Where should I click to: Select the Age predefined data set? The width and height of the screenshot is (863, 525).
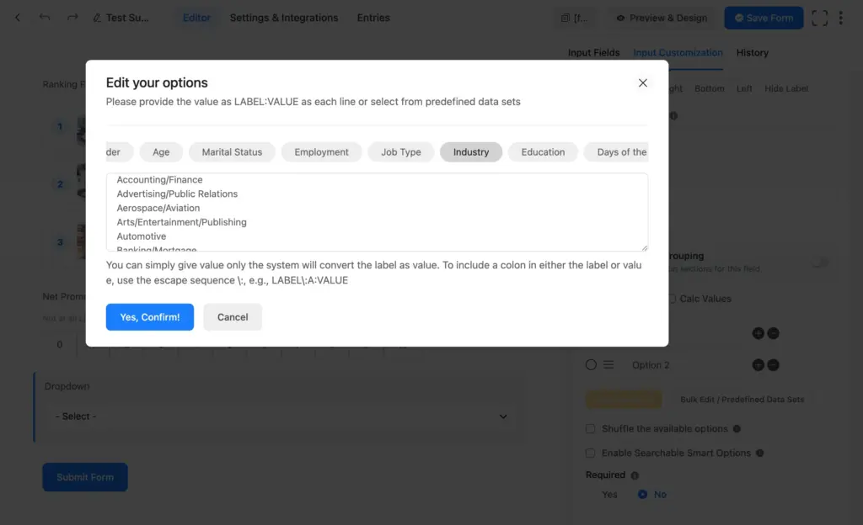pos(161,152)
